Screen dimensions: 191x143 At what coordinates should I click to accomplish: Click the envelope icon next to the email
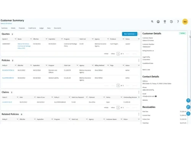pyautogui.click(x=156, y=96)
